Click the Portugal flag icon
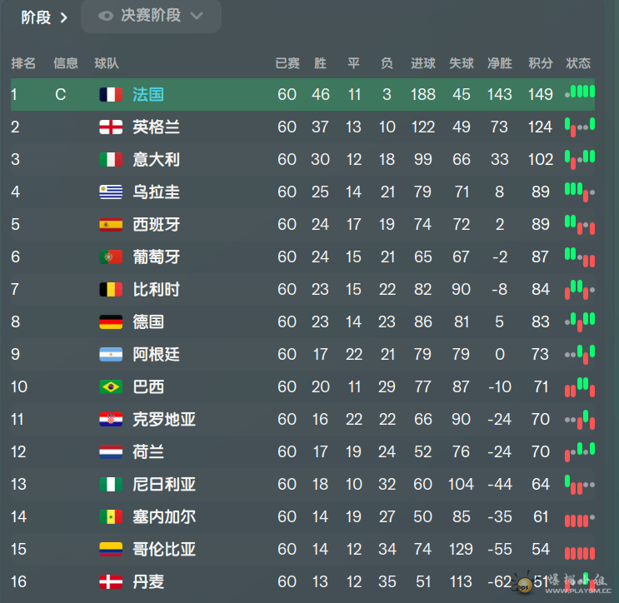This screenshot has height=603, width=619. point(111,257)
